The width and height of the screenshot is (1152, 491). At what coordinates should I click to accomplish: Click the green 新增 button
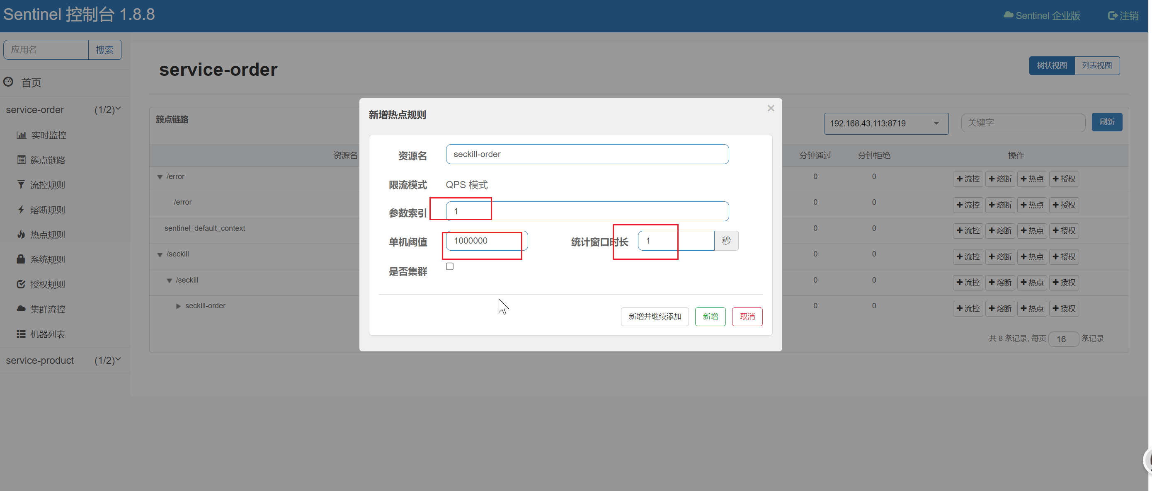coord(710,317)
